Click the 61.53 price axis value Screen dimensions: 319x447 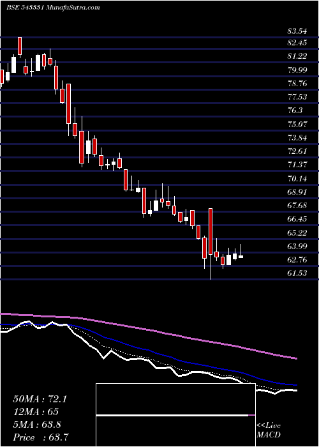point(297,273)
